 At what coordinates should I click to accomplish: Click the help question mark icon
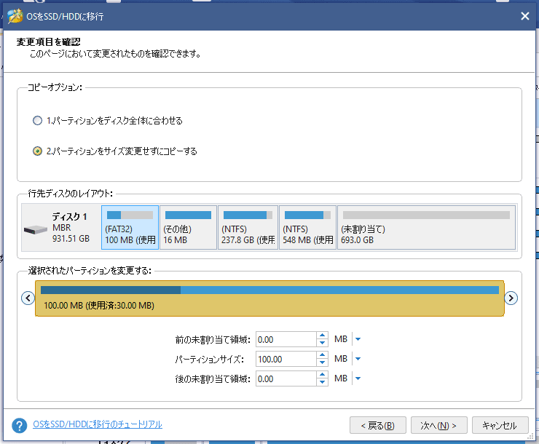click(x=20, y=425)
